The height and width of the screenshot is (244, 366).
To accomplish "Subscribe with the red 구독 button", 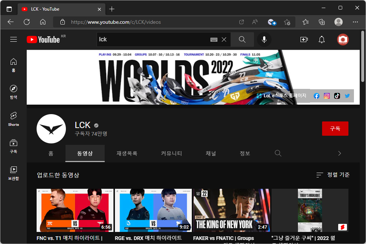I will pos(335,128).
